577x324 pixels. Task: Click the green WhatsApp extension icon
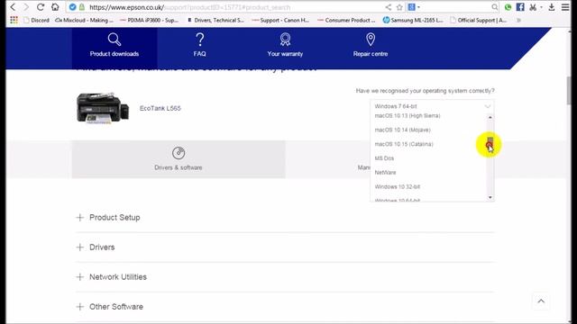click(x=508, y=7)
